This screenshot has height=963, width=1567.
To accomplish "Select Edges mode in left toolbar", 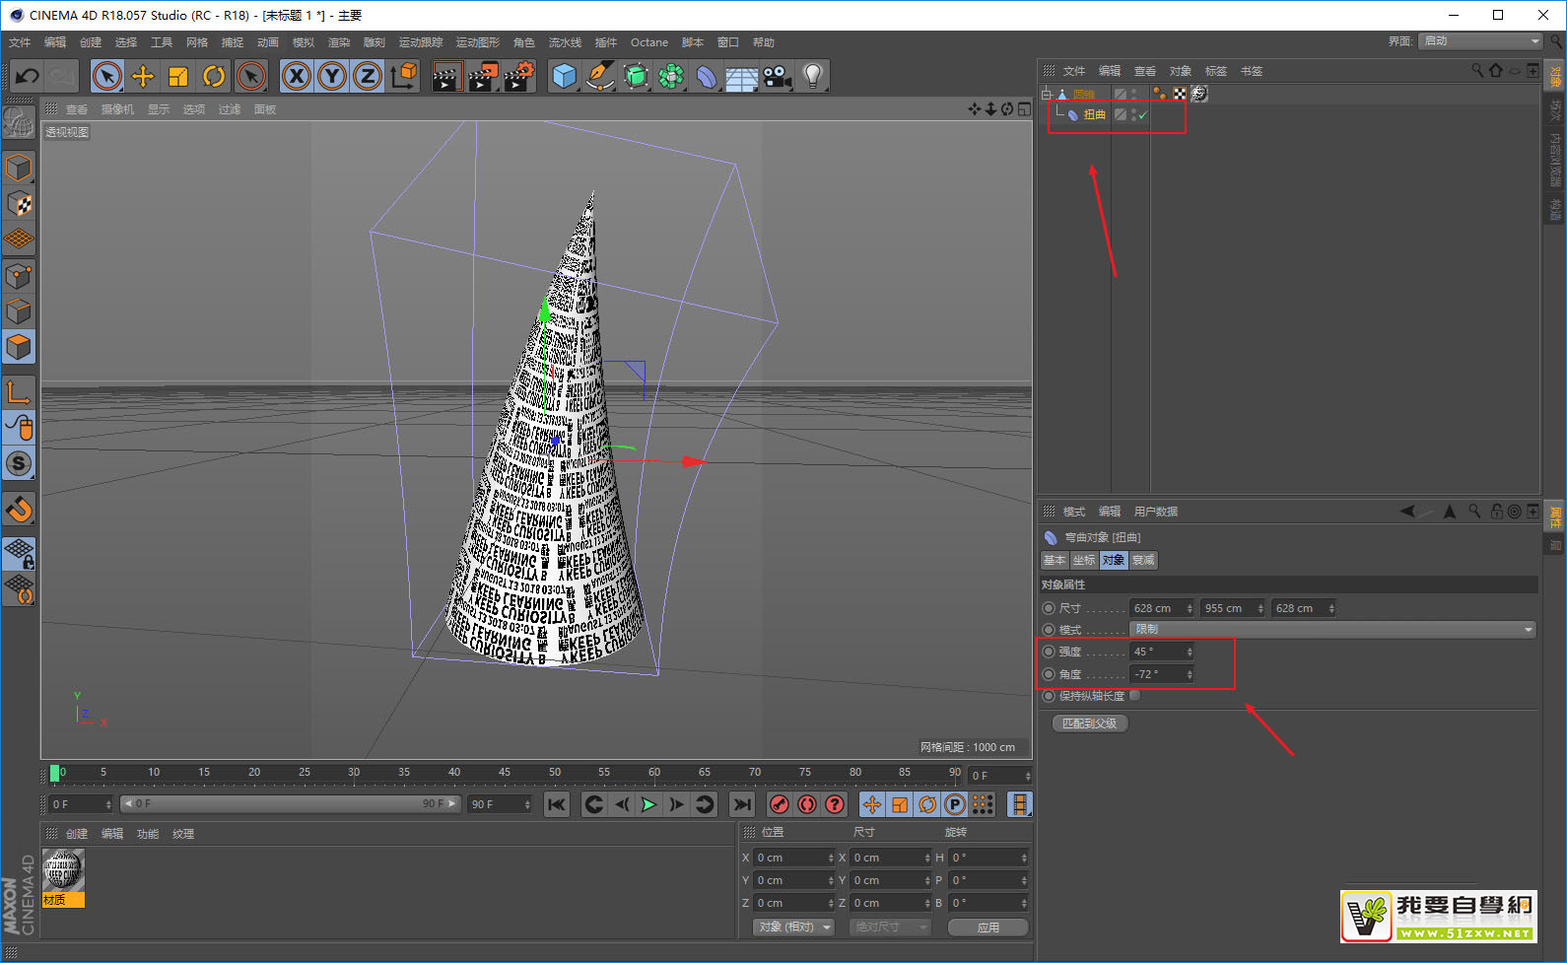I will click(19, 311).
